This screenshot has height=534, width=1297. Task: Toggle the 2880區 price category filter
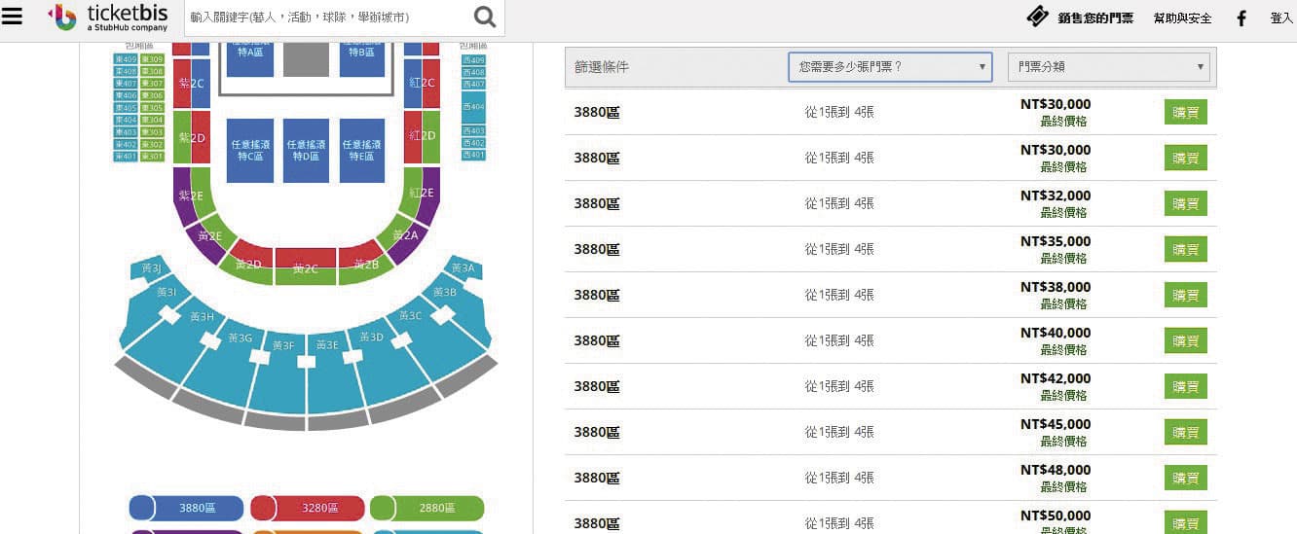tap(426, 508)
